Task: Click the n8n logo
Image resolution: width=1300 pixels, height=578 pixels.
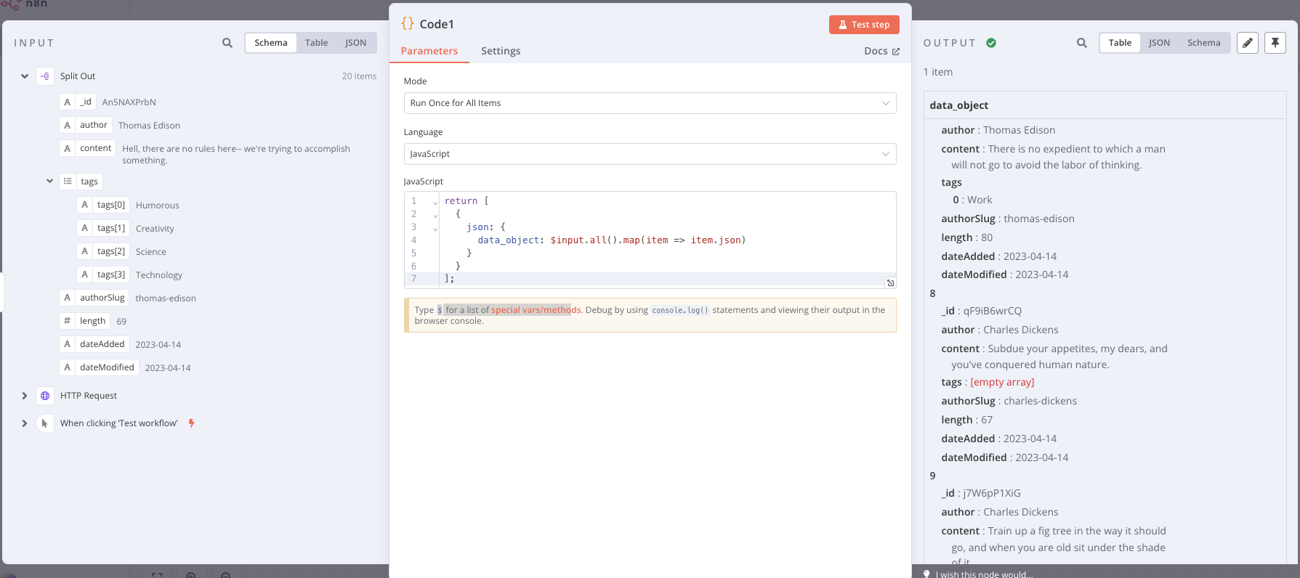Action: pyautogui.click(x=25, y=4)
